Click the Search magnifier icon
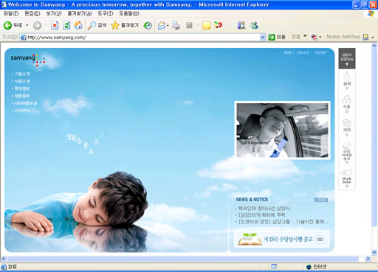This screenshot has width=378, height=272. [x=92, y=25]
